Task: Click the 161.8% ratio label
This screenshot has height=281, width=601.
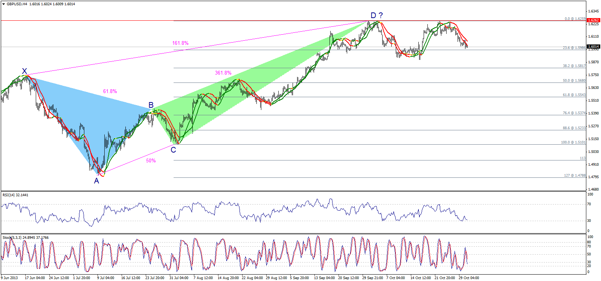Action: (x=180, y=43)
